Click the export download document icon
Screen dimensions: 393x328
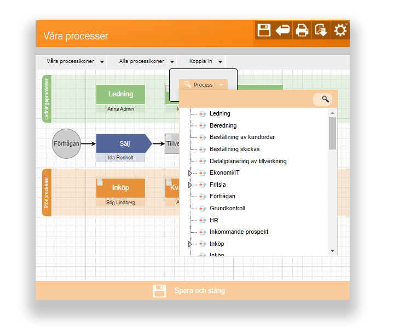point(321,30)
